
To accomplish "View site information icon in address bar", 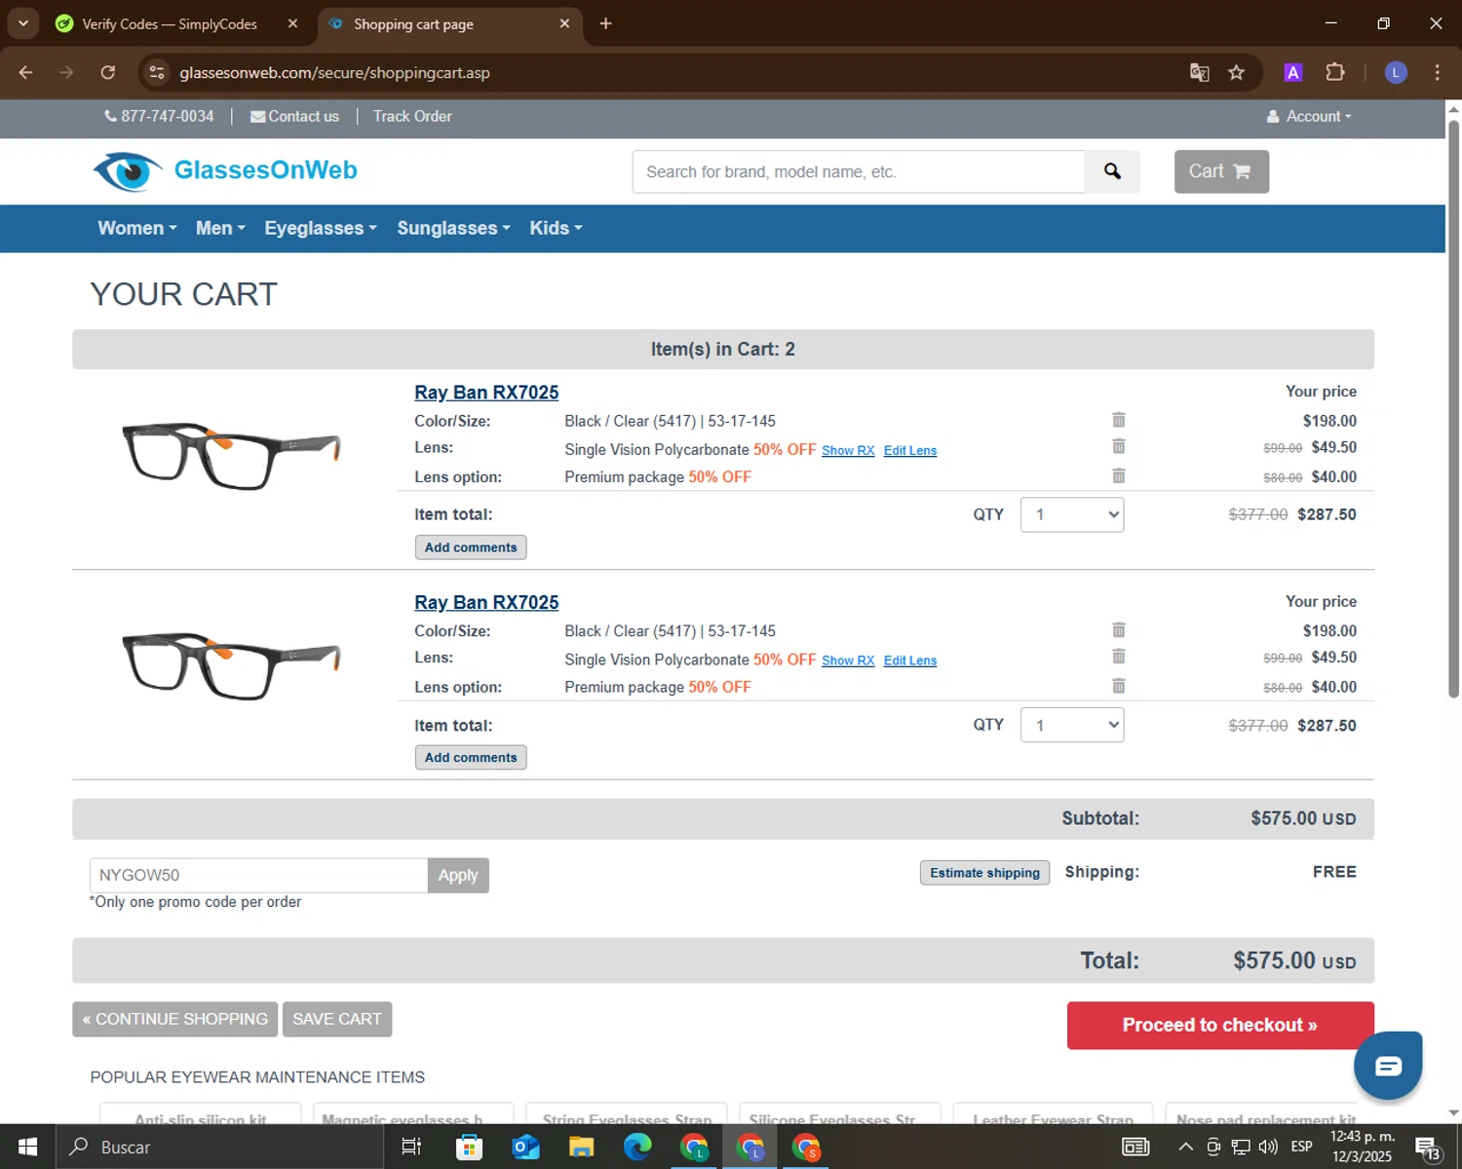I will [157, 72].
